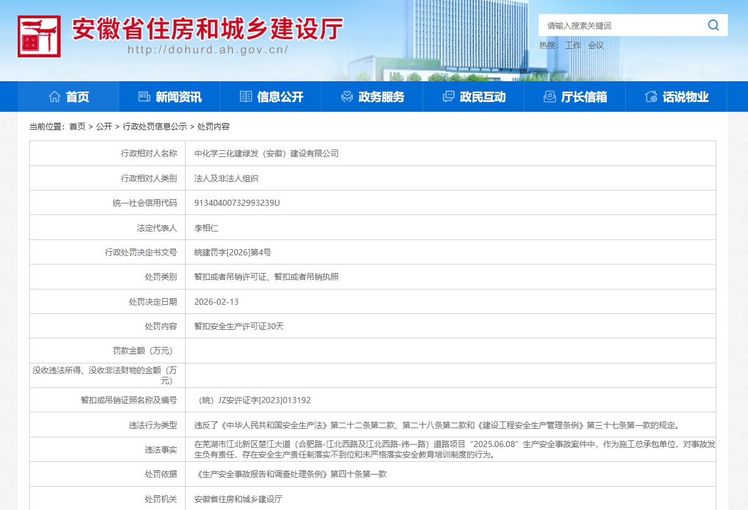The height and width of the screenshot is (510, 748).
Task: Click the 罚款金额（万元） label cell
Action: [x=107, y=351]
